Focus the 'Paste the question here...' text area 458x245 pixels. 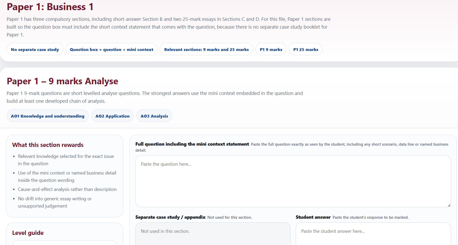click(x=293, y=181)
